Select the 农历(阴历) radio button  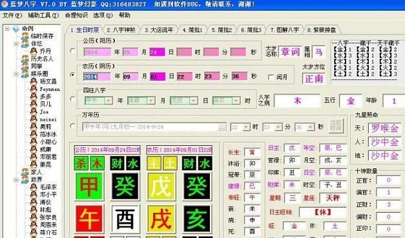[x=72, y=75]
